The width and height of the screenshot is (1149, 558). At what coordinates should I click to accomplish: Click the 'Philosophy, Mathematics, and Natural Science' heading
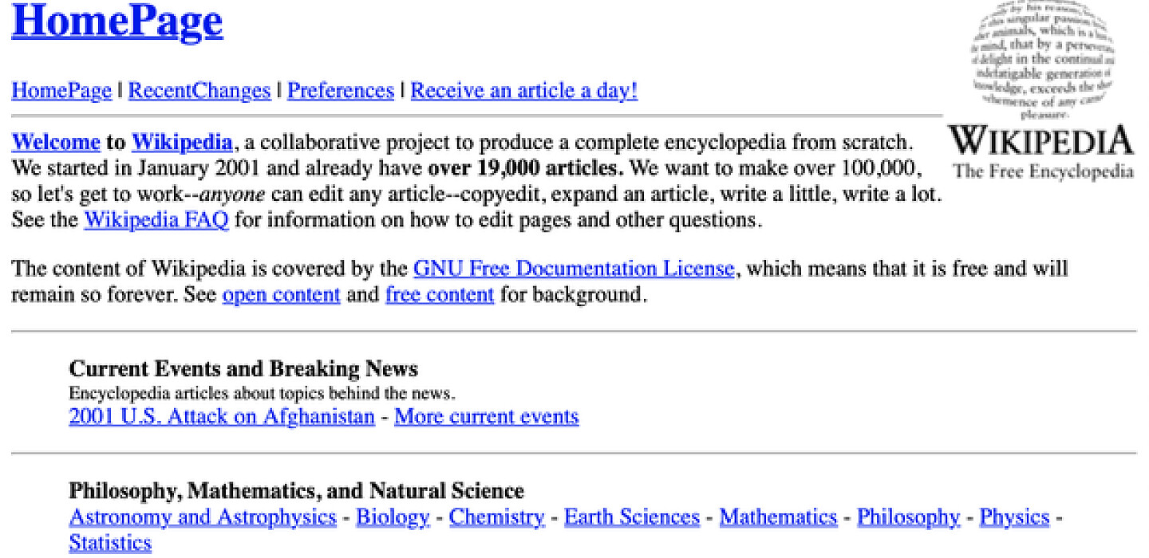297,490
